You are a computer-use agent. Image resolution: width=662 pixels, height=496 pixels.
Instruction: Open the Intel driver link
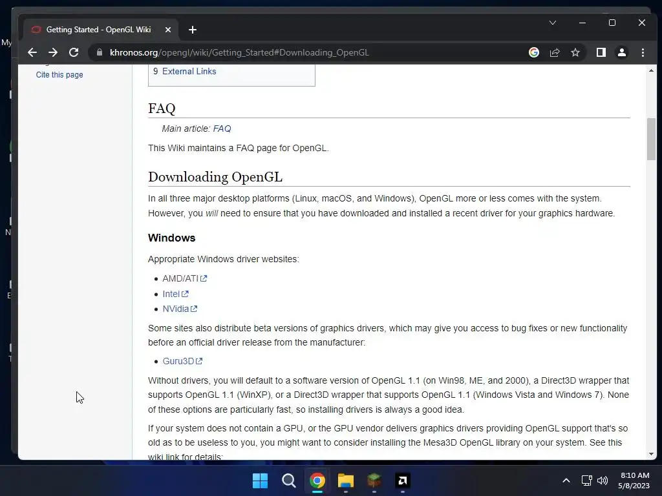(175, 294)
